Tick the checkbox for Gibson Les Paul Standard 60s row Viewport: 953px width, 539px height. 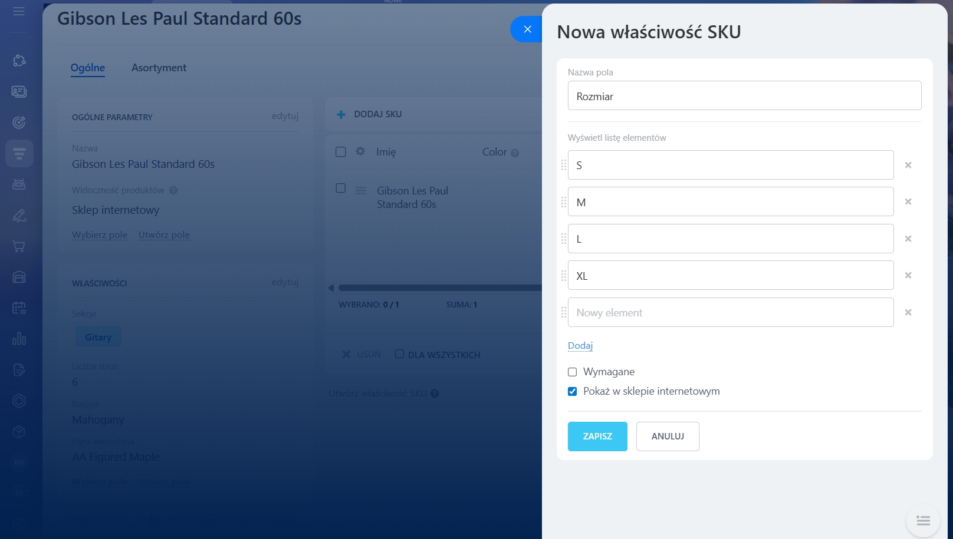(340, 188)
